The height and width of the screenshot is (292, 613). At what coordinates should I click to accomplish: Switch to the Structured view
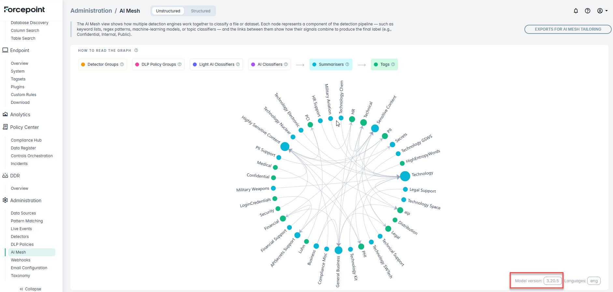click(x=200, y=11)
